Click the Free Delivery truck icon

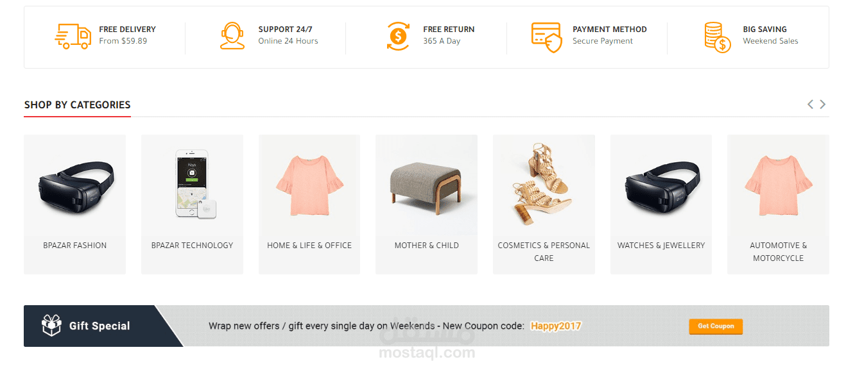73,36
